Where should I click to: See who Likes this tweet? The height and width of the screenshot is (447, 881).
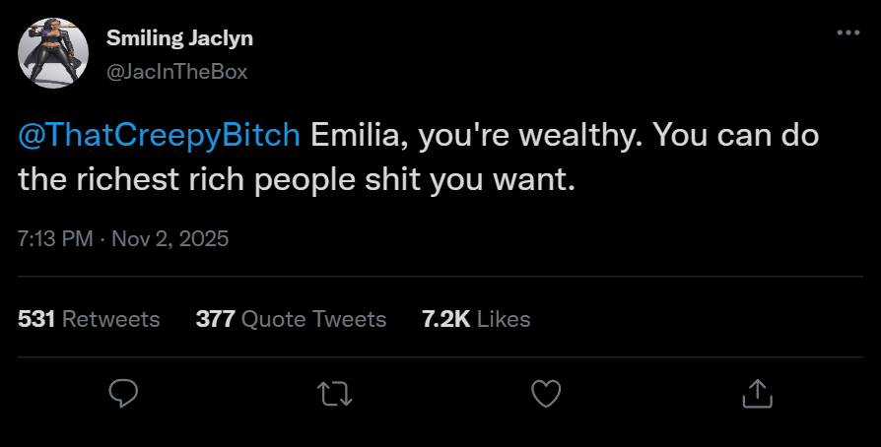505,319
